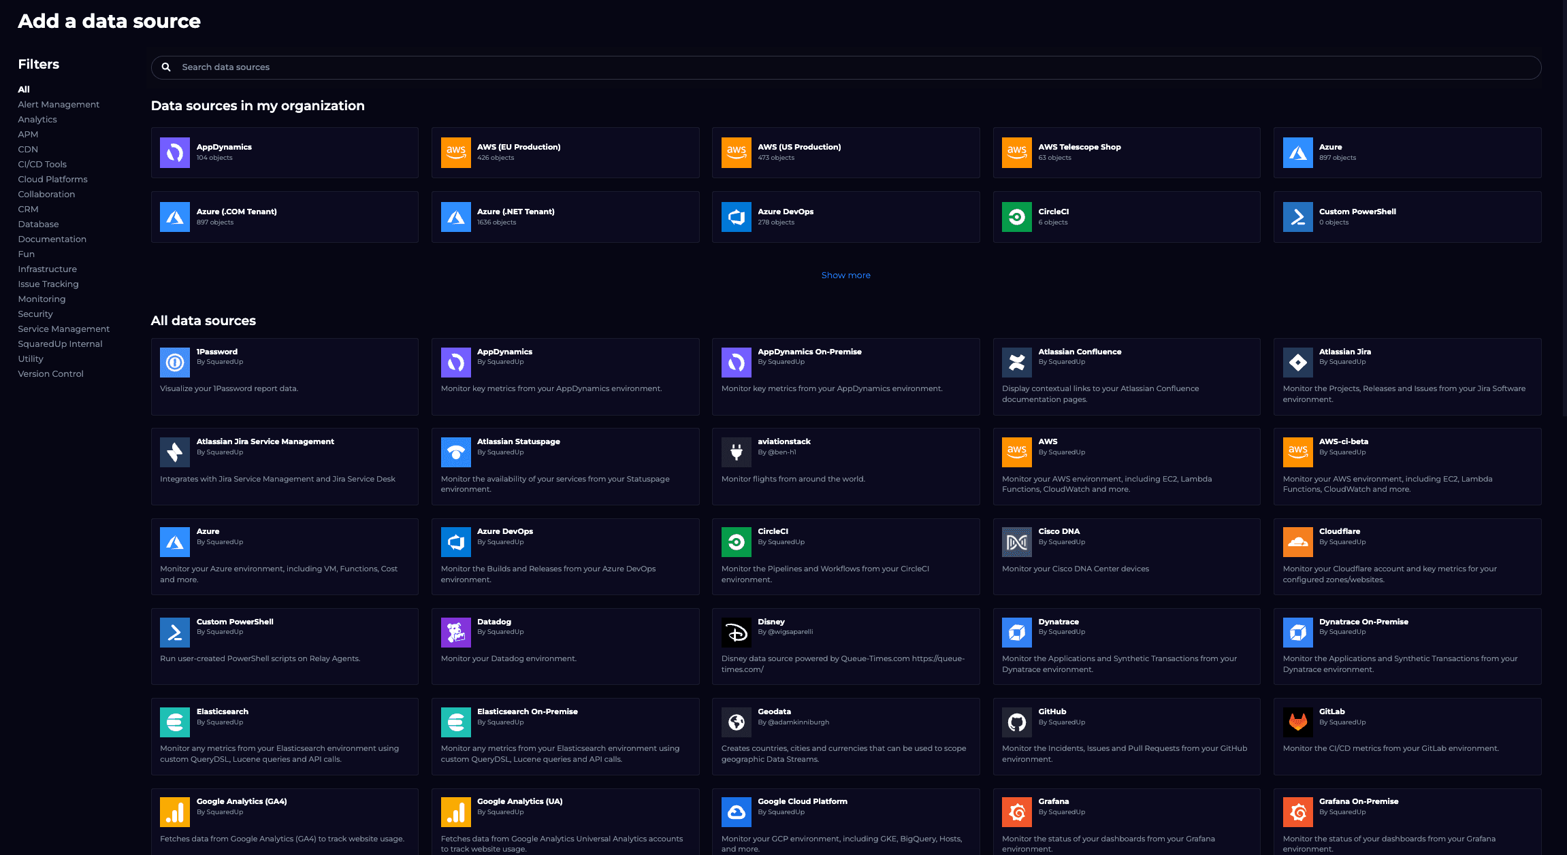Image resolution: width=1567 pixels, height=855 pixels.
Task: Click the Dynatrace On-Premise icon
Action: (x=1298, y=633)
